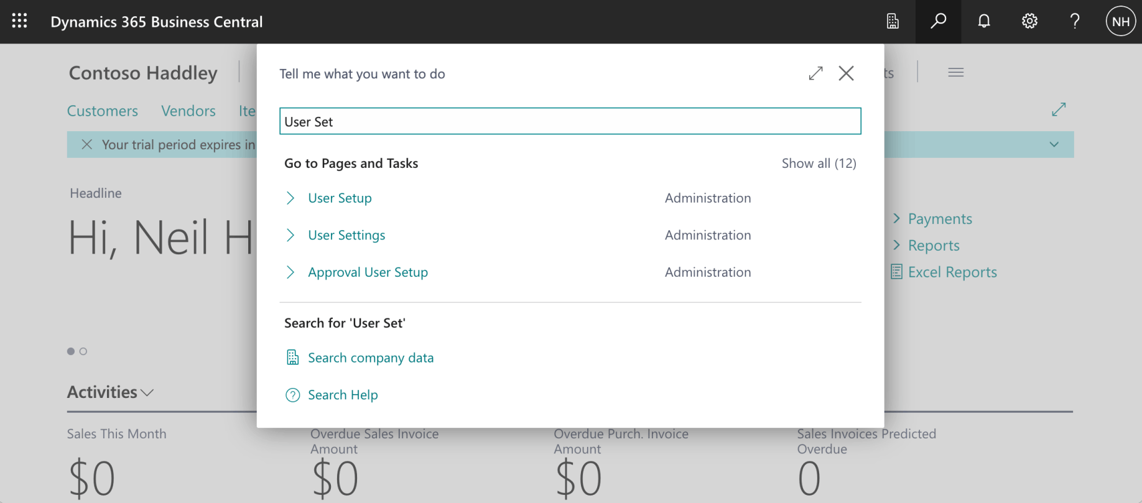This screenshot has height=503, width=1142.
Task: Close the Tell Me search dialog
Action: pyautogui.click(x=846, y=73)
